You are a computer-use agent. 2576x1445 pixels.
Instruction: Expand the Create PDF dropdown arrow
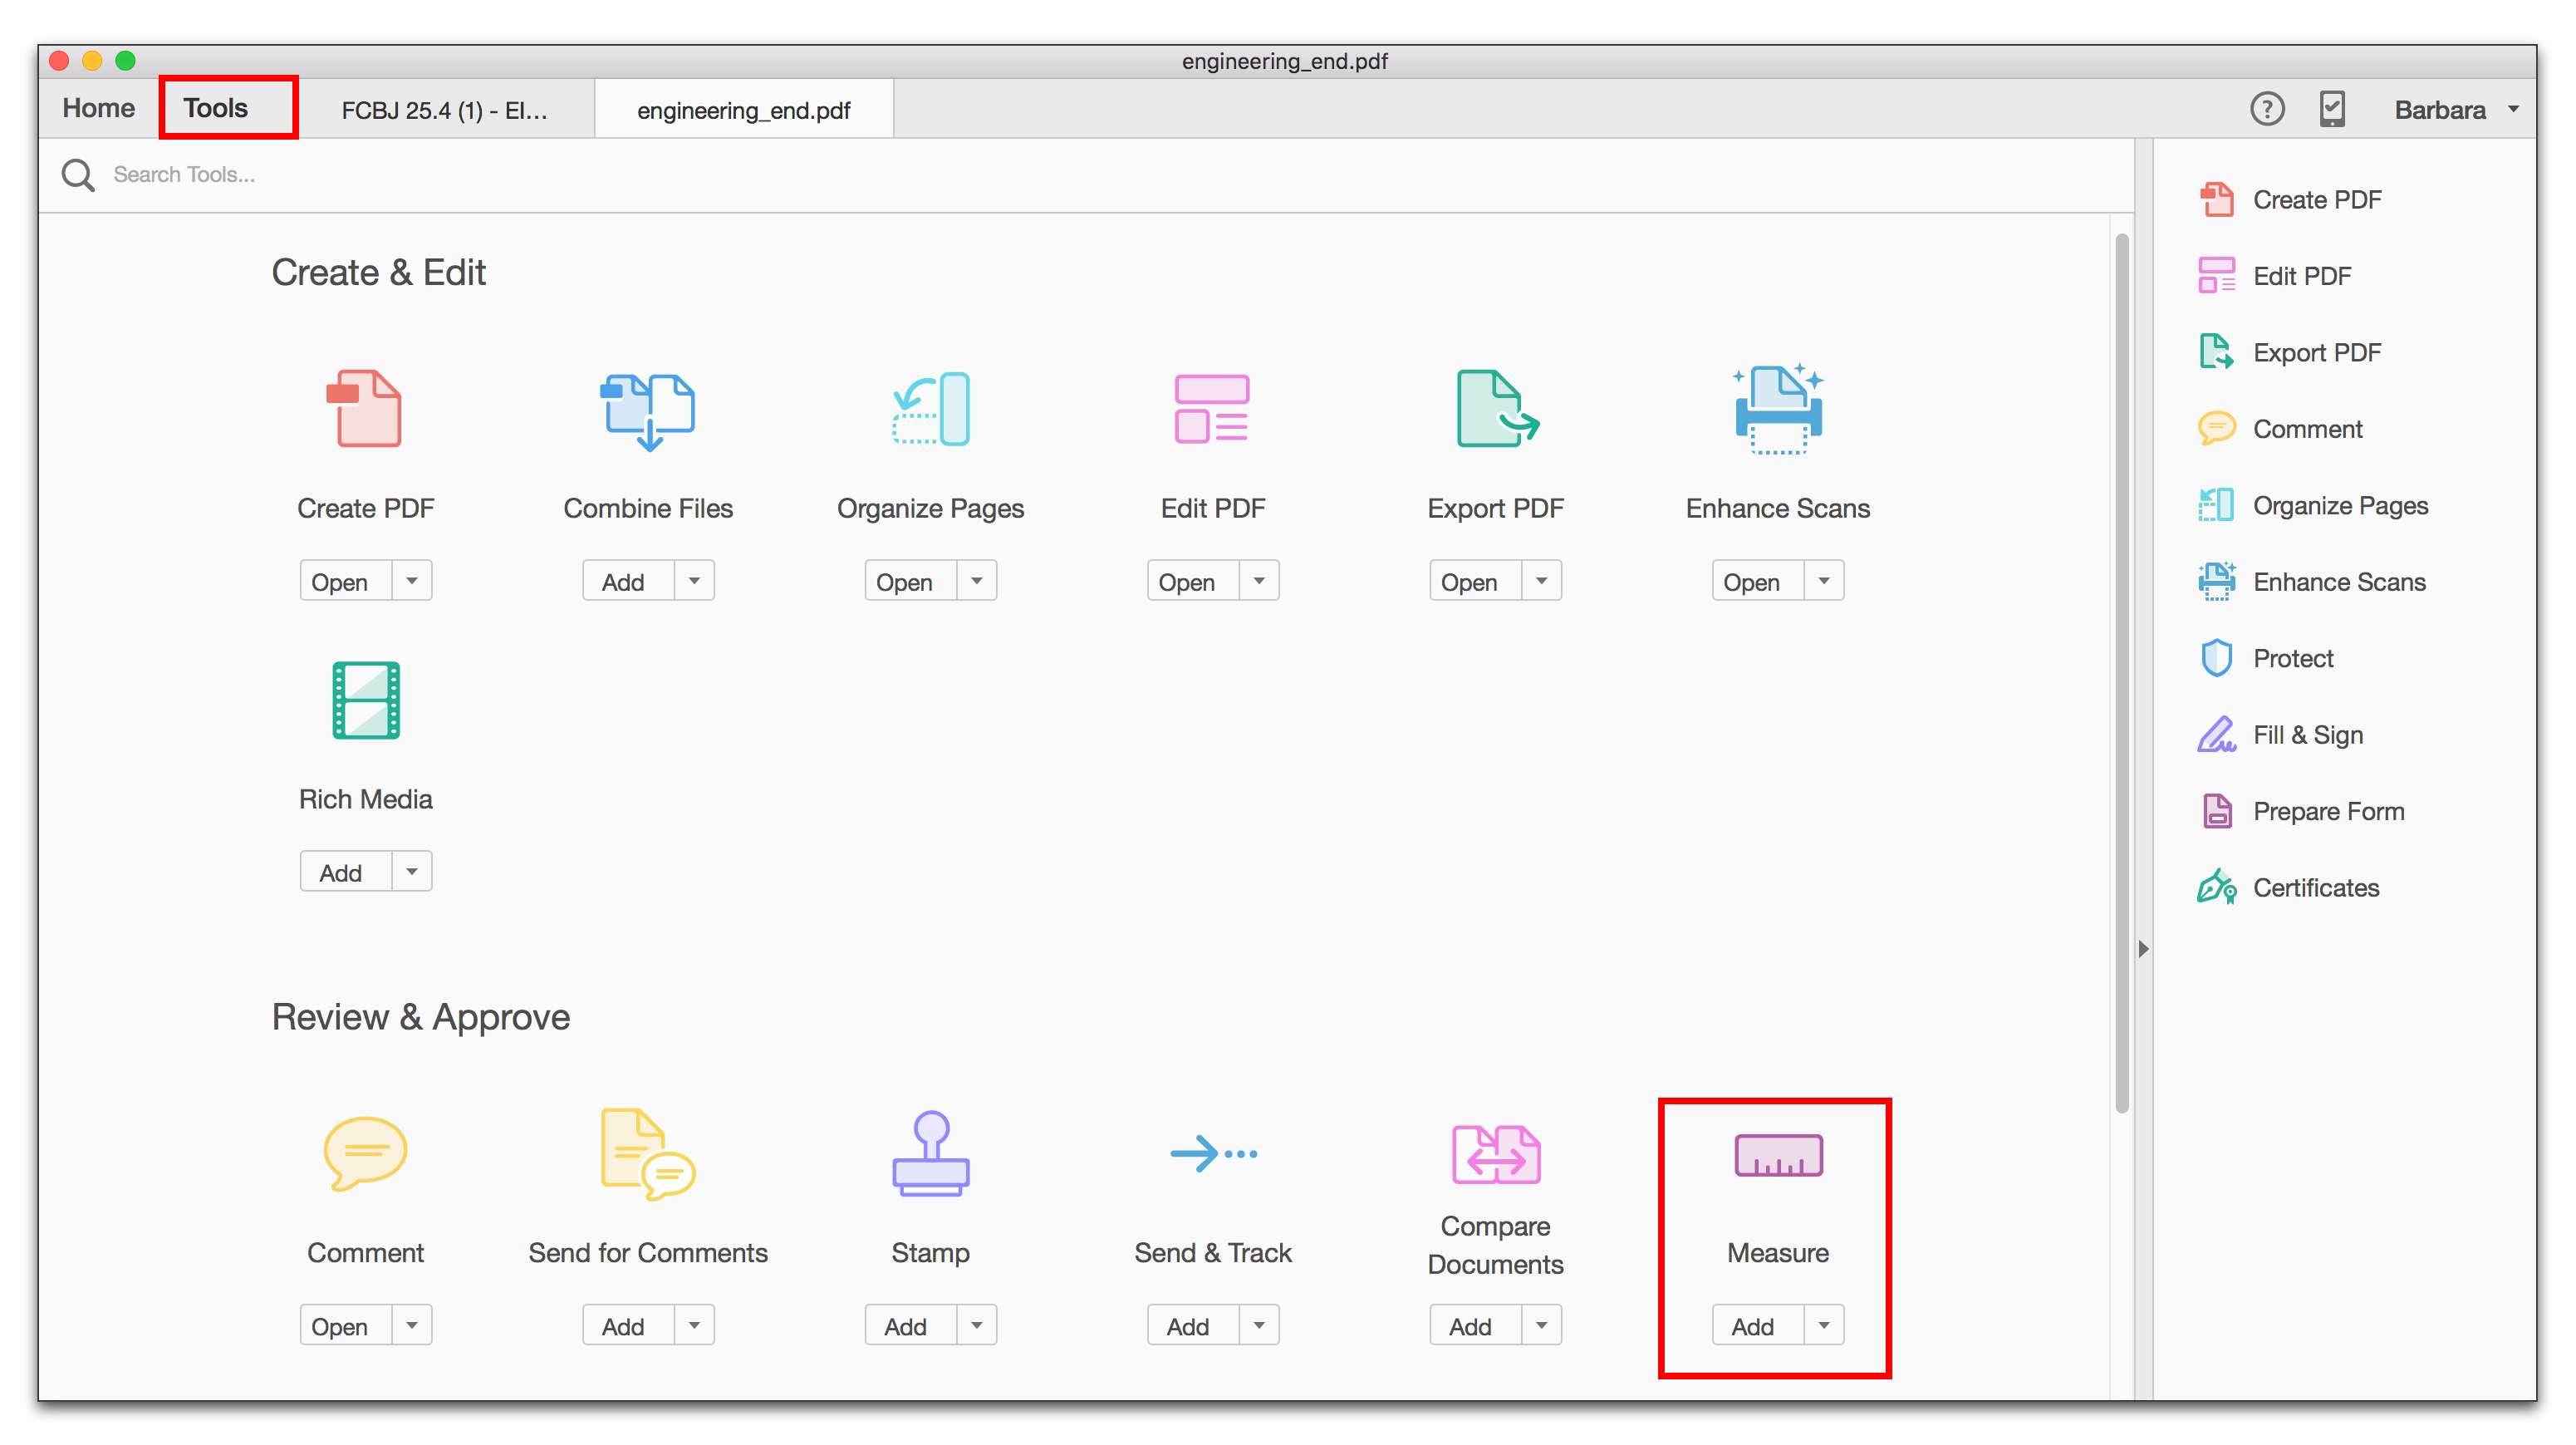410,582
